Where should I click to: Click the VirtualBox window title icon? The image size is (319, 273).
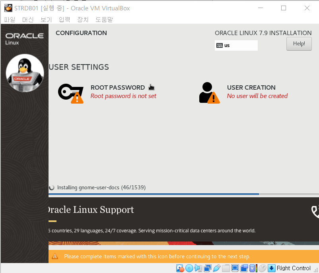(8, 8)
